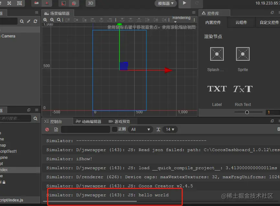Switch to the 场景编辑器 tab
The image size is (280, 206).
coord(58,13)
